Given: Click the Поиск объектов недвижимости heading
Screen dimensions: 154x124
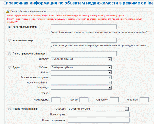Looking at the screenshot, I should [28, 11].
